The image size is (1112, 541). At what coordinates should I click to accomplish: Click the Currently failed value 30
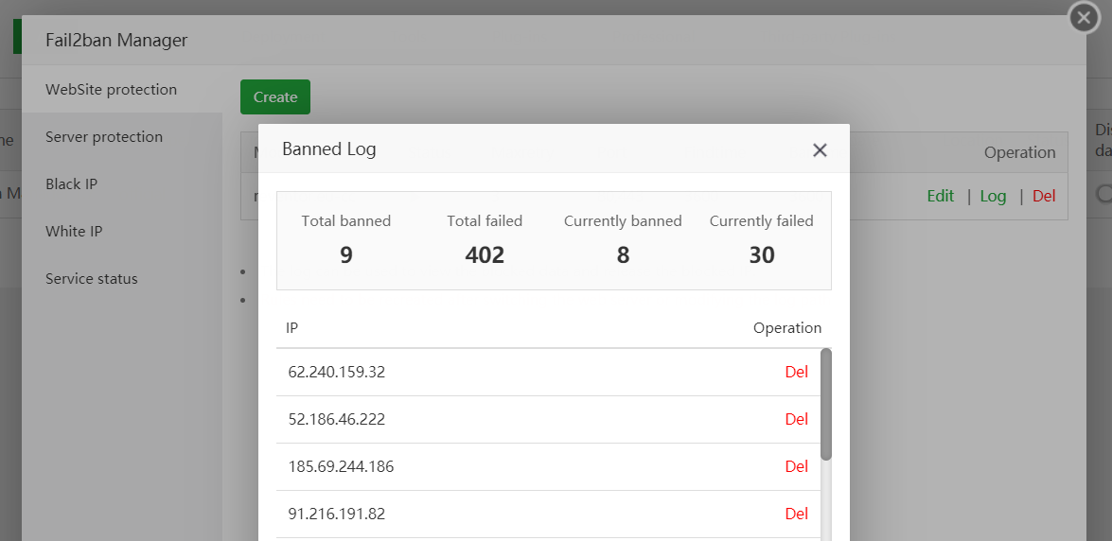(762, 255)
